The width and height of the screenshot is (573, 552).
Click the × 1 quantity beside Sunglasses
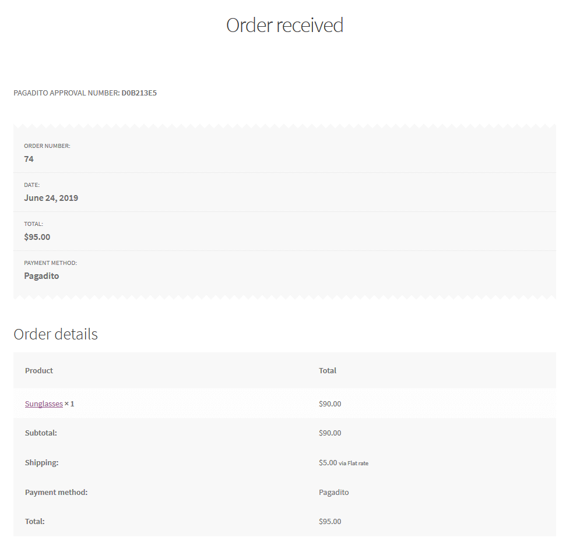[69, 404]
